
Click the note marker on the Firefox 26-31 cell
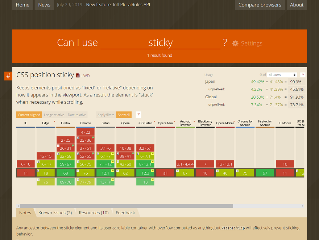click(x=58, y=146)
